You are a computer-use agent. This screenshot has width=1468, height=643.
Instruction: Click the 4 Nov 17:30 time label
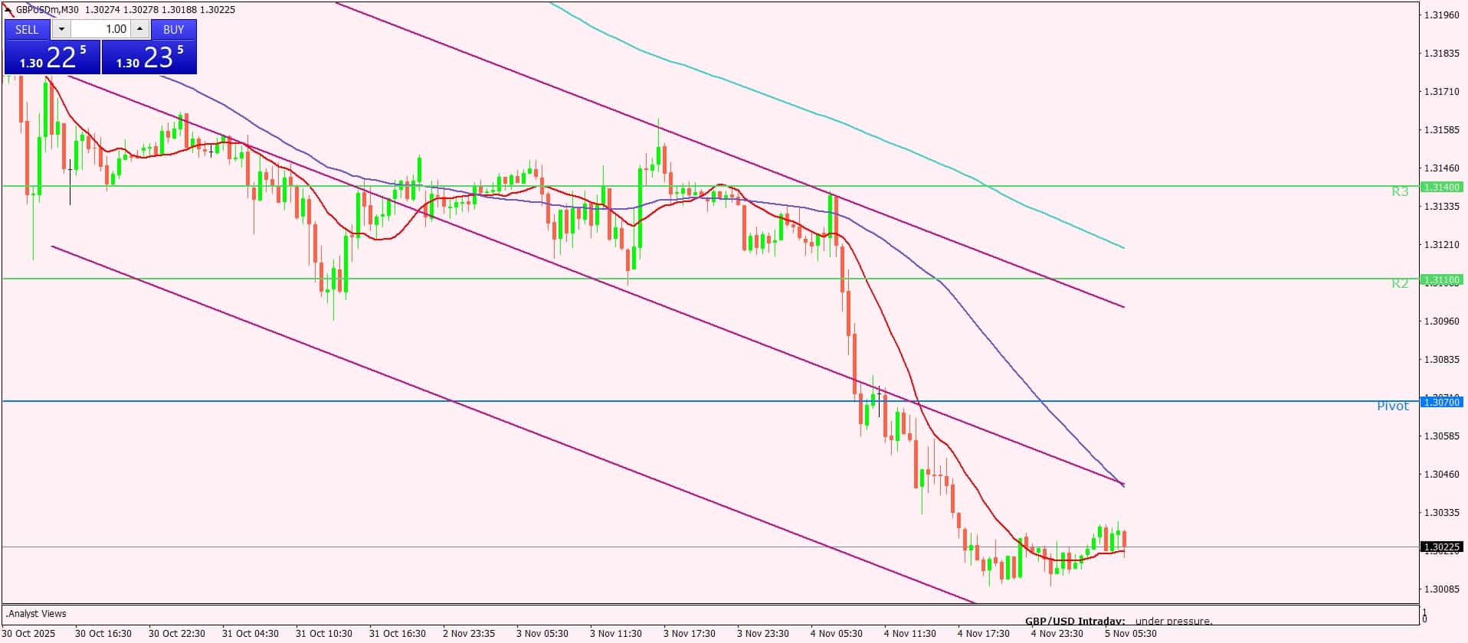coord(984,633)
